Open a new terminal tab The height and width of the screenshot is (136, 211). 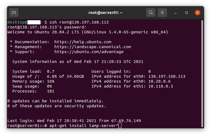point(14,13)
